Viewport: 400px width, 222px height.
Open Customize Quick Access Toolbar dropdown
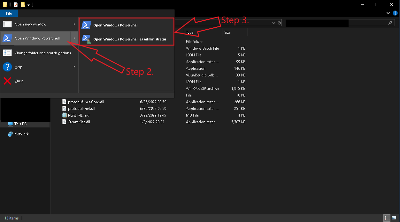(29, 5)
